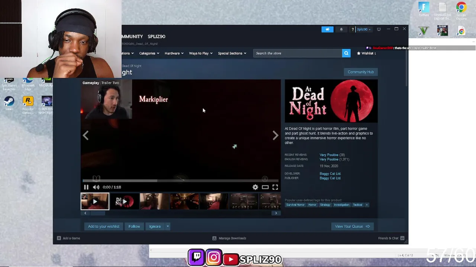Click the Steam help question mark

[x=352, y=29]
